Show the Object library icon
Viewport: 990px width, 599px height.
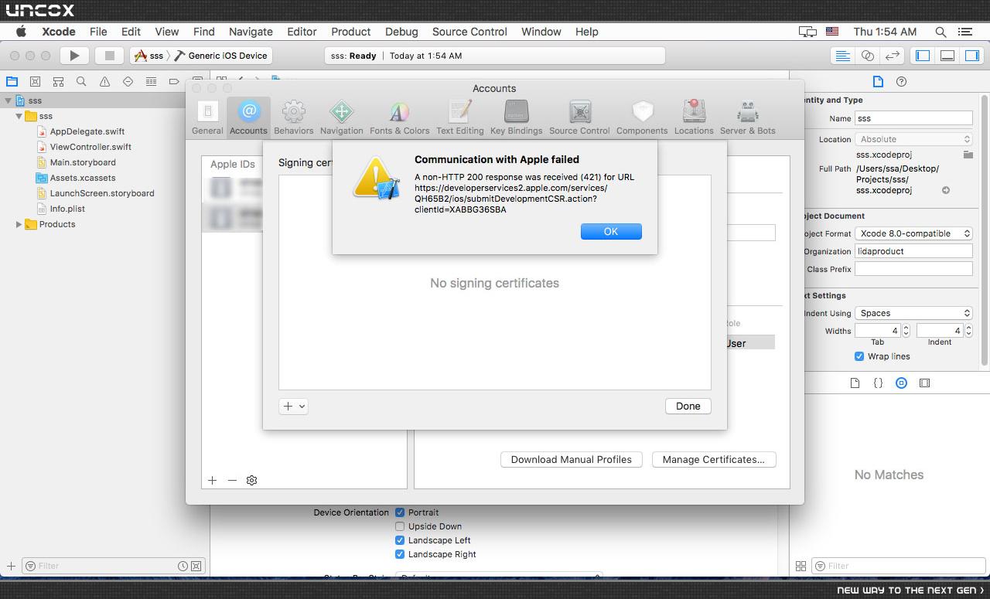click(x=901, y=383)
